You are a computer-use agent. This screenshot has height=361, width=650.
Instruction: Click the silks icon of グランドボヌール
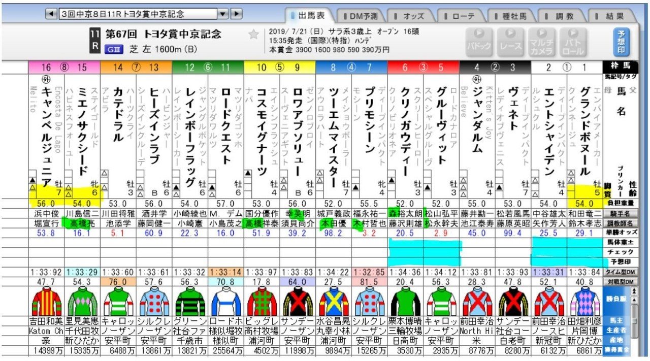(x=584, y=301)
